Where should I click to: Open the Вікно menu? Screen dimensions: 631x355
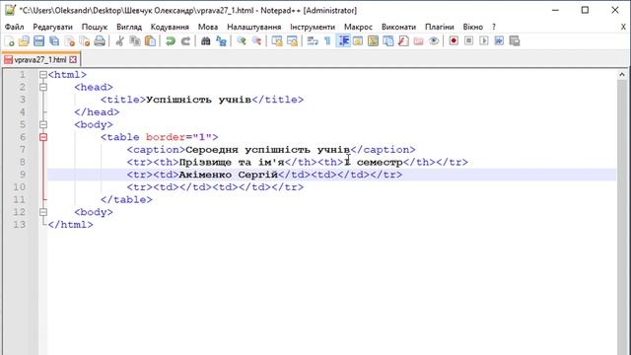[x=473, y=27]
